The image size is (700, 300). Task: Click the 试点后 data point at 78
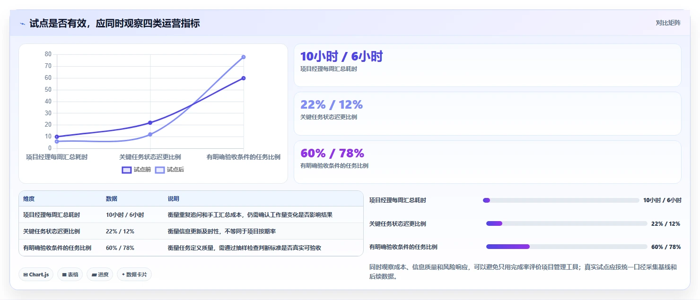(244, 57)
